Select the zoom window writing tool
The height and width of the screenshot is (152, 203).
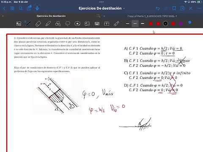(19, 24)
